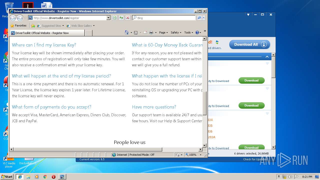Show more command bar items chevron
This screenshot has width=320, height=180.
[205, 31]
